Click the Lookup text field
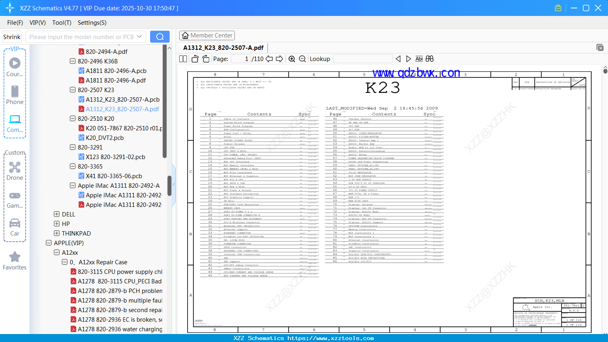This screenshot has height=342, width=608. pos(362,59)
